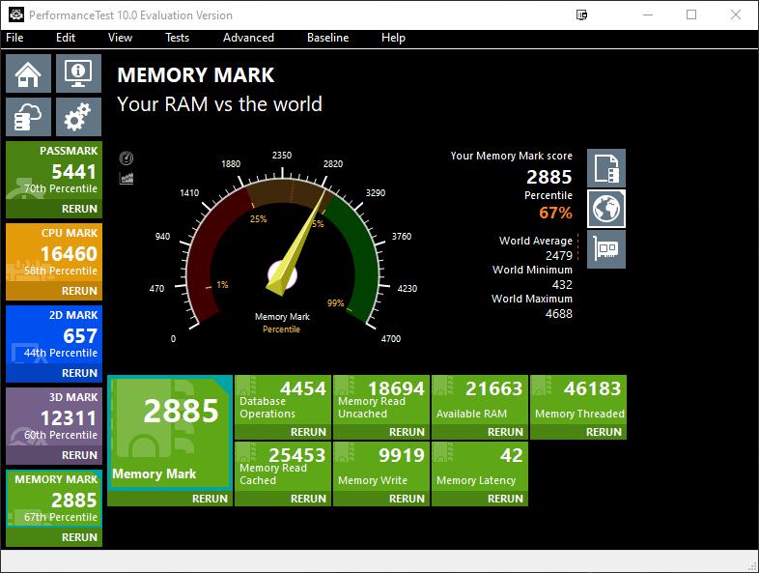Image resolution: width=759 pixels, height=573 pixels.
Task: Switch to the speedometer gauge view icon
Action: [126, 158]
